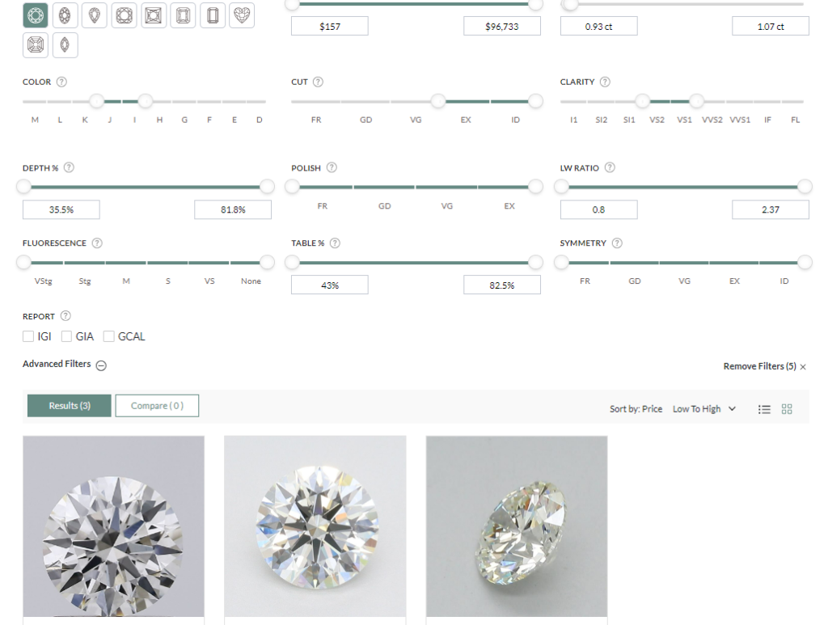This screenshot has width=828, height=625.
Task: Pick the cushion cut shape icon
Action: (x=124, y=15)
